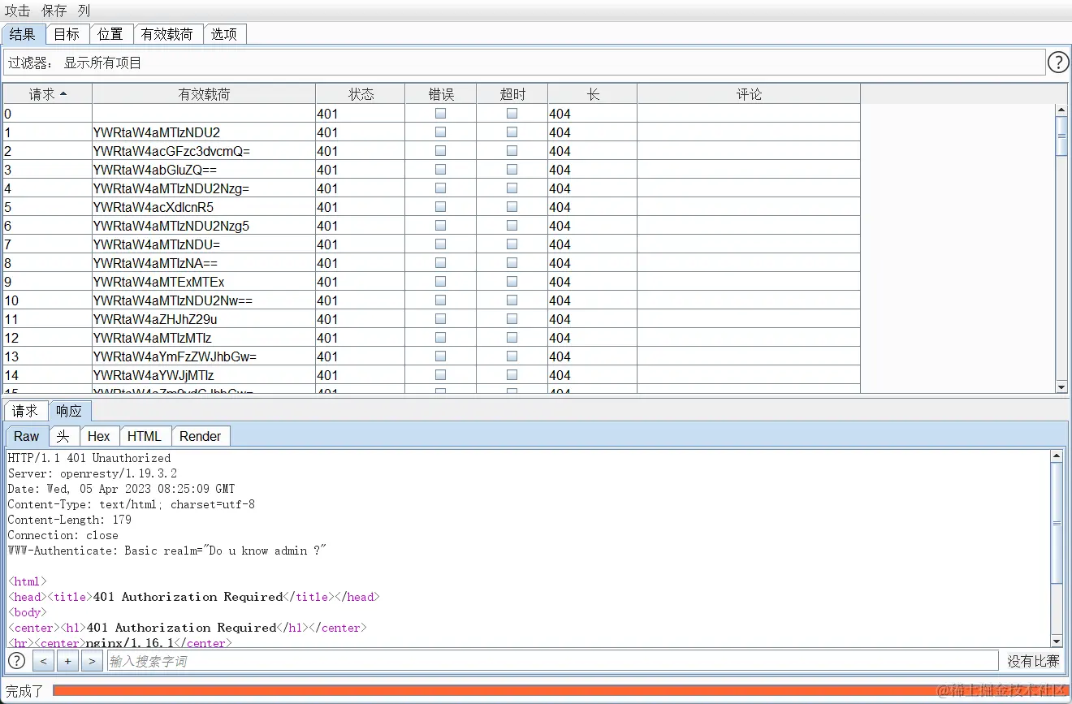Select payload YWRtaW4aMTIzNDU2Nzg5 row
The height and width of the screenshot is (704, 1072).
pyautogui.click(x=431, y=226)
